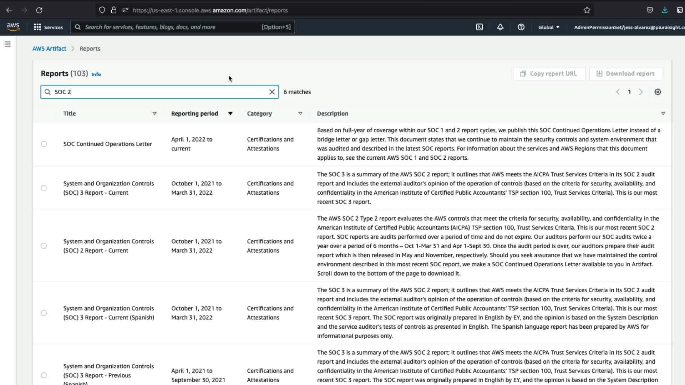Open table preferences gear icon
This screenshot has height=385, width=685.
pyautogui.click(x=658, y=92)
